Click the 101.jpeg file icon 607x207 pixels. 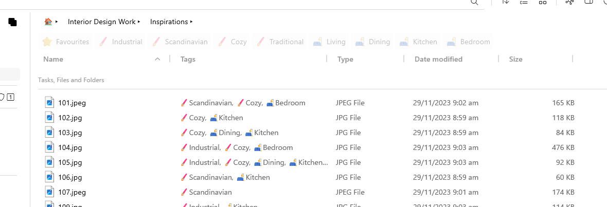point(49,103)
